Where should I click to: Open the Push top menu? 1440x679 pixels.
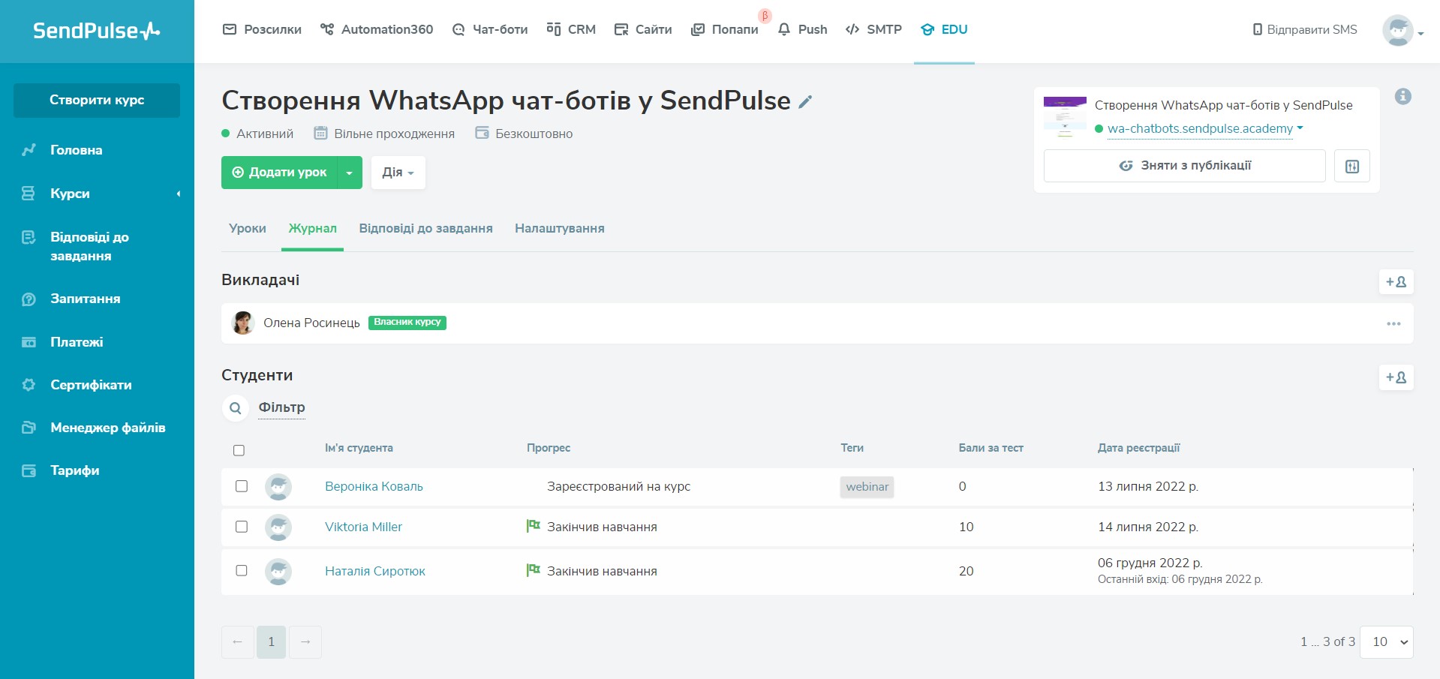tap(802, 29)
